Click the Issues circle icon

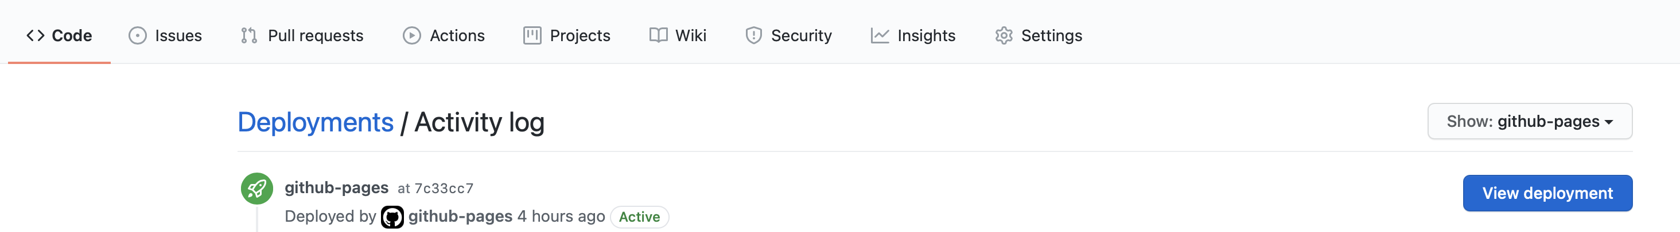138,36
